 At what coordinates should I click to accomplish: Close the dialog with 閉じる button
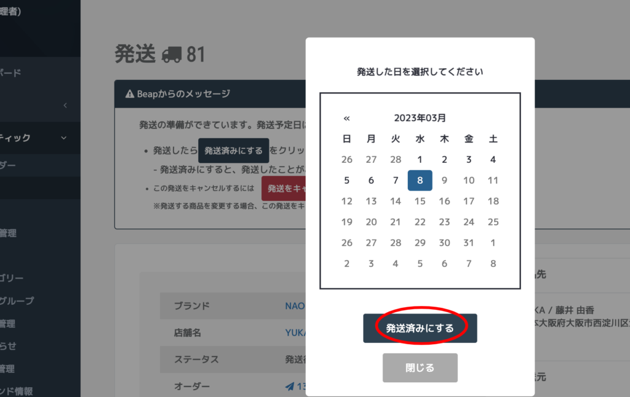[x=420, y=368]
